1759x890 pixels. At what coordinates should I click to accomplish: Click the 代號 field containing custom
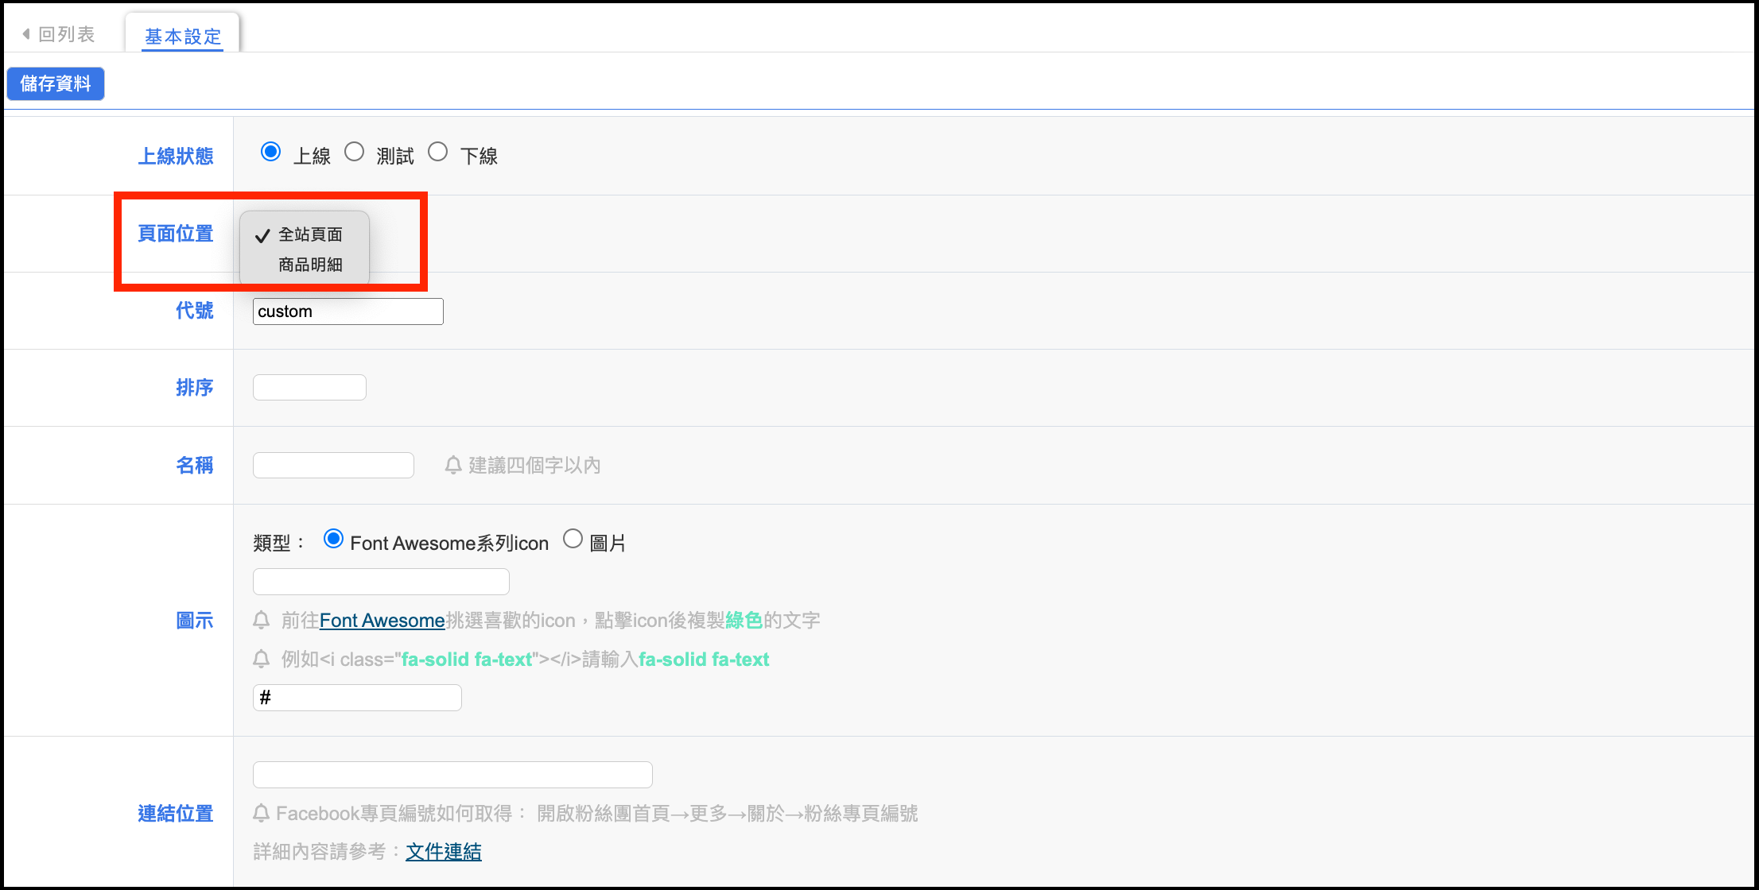348,311
